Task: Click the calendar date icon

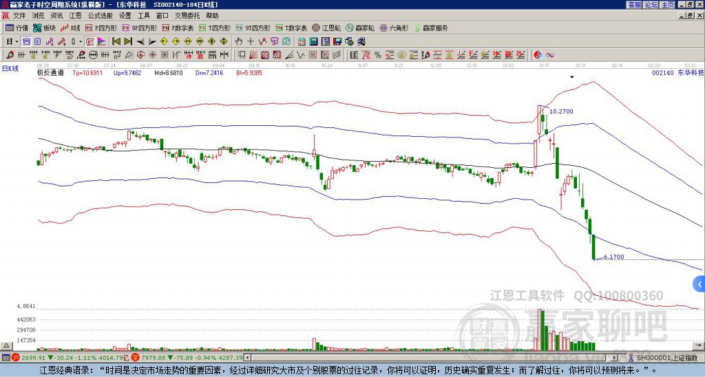Action: (x=302, y=42)
